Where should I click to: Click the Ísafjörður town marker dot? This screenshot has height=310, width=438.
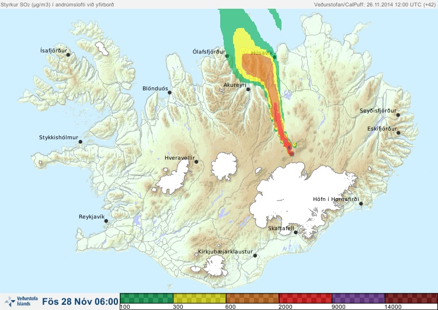click(68, 55)
